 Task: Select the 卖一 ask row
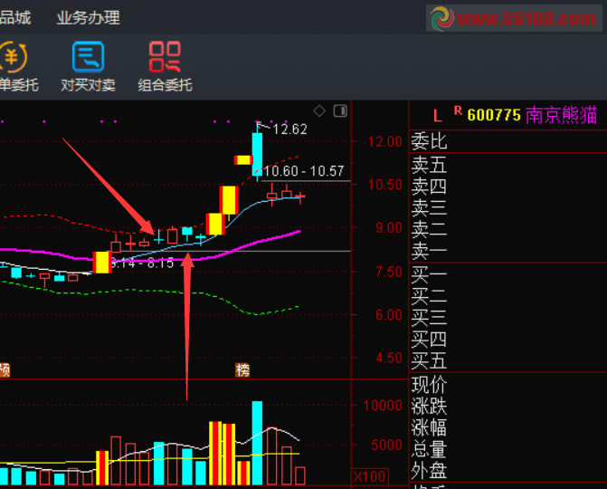[x=430, y=251]
